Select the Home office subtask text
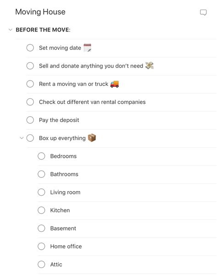The width and height of the screenshot is (217, 278). tap(66, 246)
